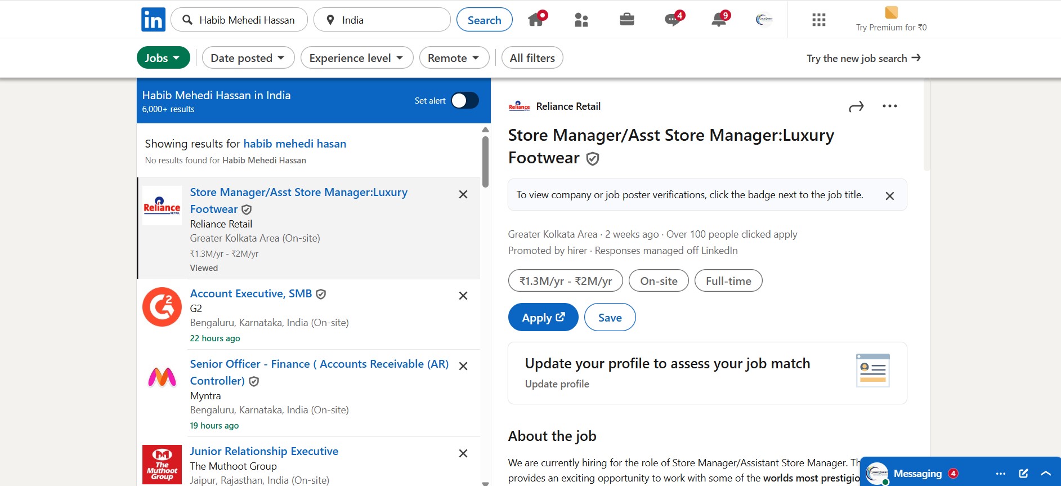Click the habib mehedi hasan suggestion link
The width and height of the screenshot is (1061, 486).
(294, 144)
